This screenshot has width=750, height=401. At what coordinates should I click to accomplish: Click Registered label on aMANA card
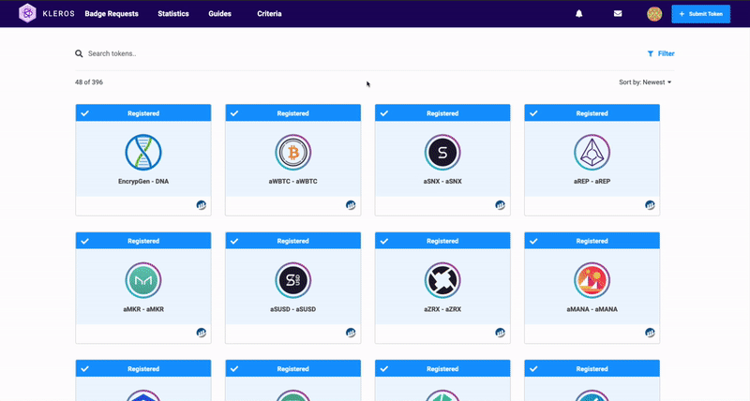(592, 241)
